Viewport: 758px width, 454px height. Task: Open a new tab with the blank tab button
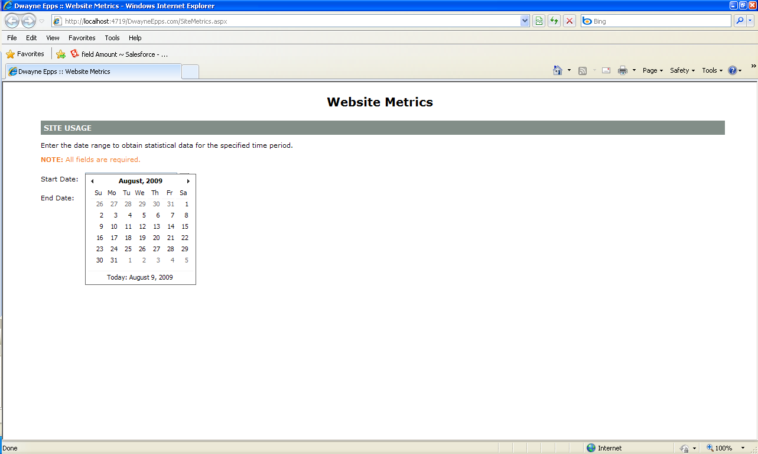[x=190, y=72]
